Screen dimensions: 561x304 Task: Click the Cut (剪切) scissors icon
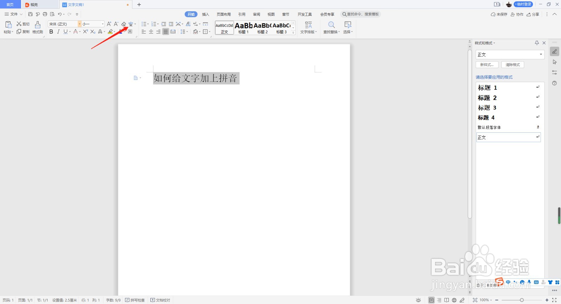point(19,24)
